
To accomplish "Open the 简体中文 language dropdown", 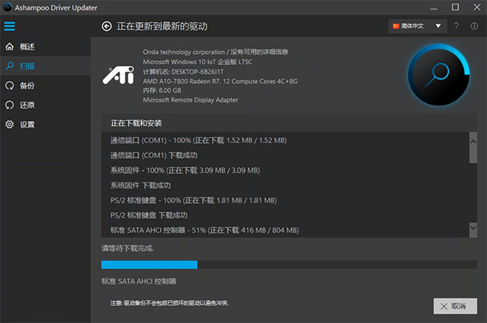I will pyautogui.click(x=418, y=26).
